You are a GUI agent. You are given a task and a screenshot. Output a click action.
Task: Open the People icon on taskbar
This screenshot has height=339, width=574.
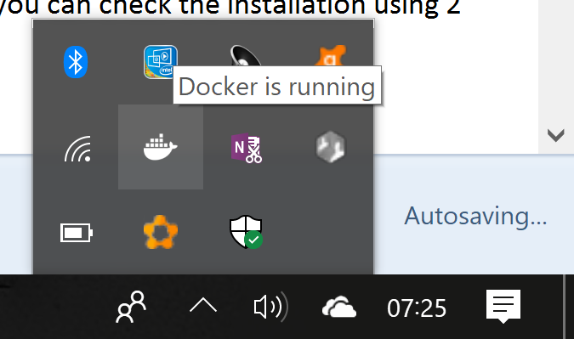(x=132, y=307)
